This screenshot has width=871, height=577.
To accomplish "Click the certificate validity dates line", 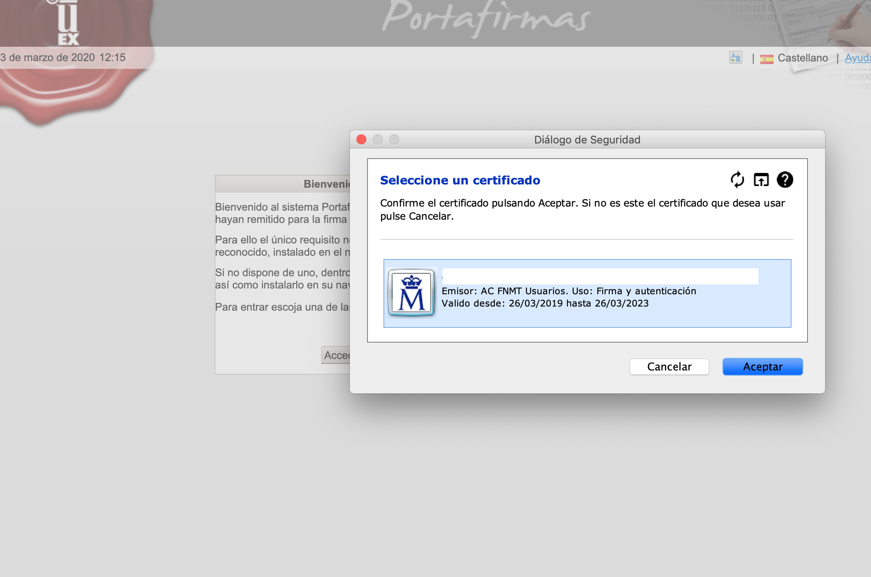I will (x=545, y=303).
